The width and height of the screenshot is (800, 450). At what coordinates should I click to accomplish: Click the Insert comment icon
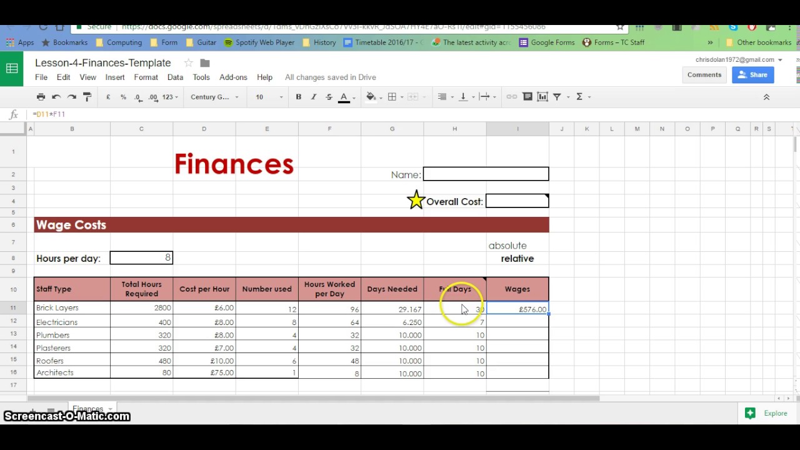tap(527, 97)
